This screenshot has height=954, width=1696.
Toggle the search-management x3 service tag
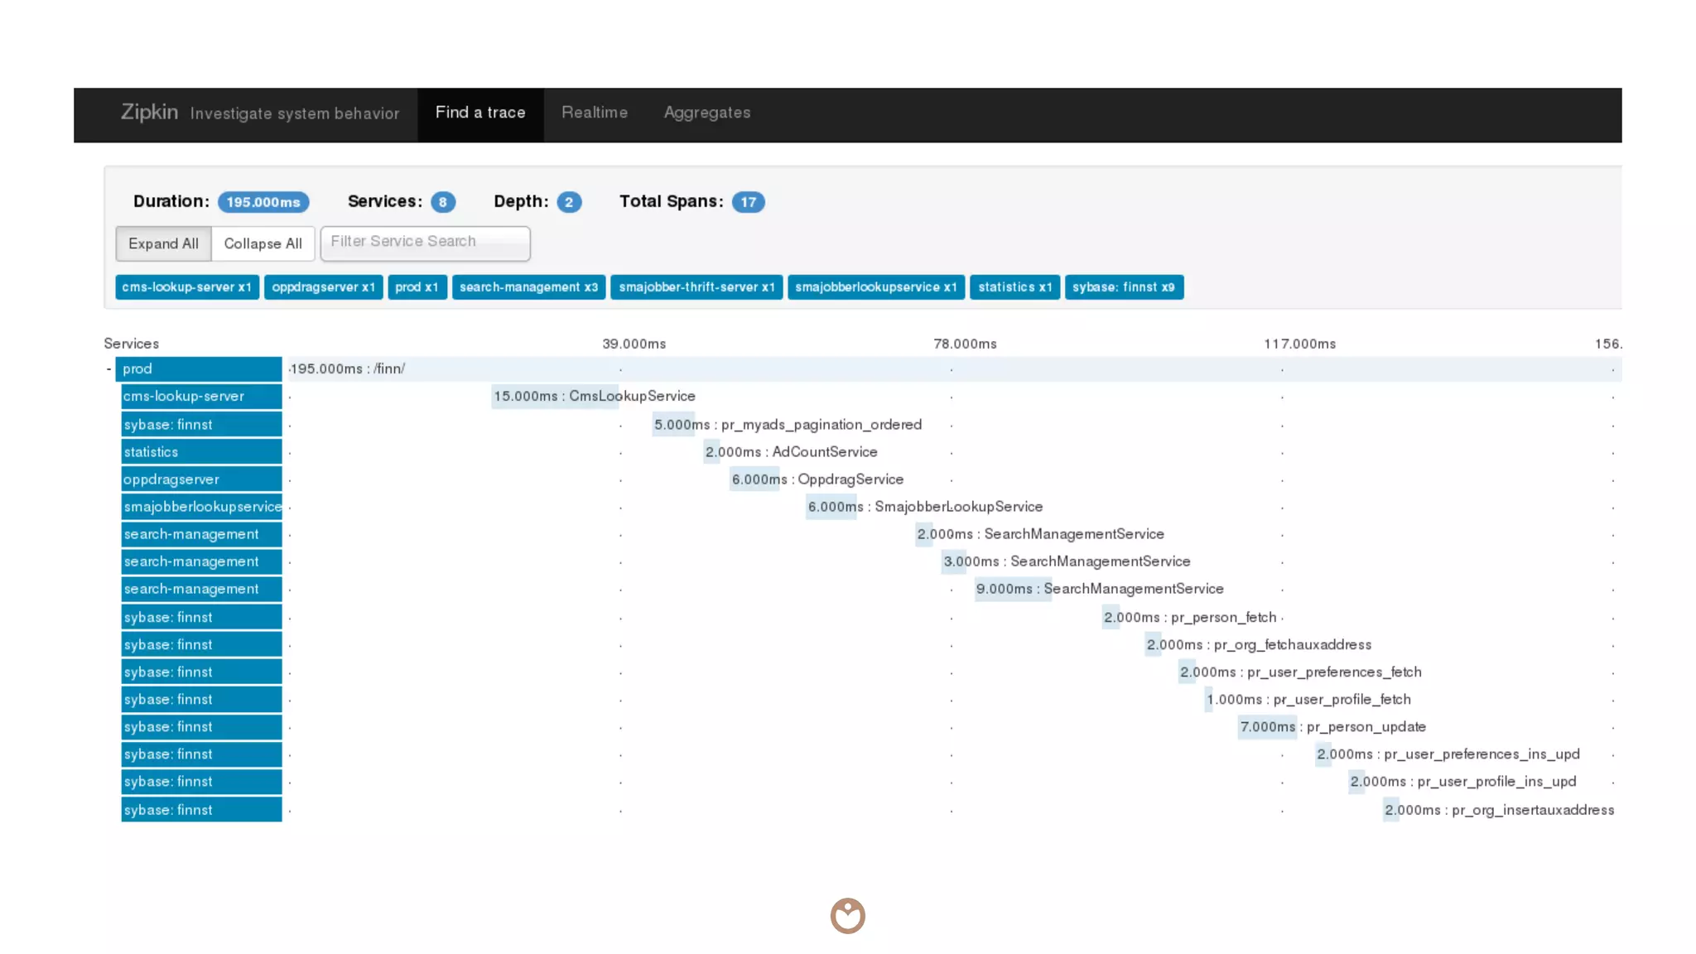(x=528, y=287)
